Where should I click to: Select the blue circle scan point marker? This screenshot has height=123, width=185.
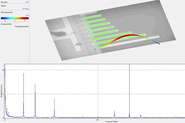coord(95,49)
